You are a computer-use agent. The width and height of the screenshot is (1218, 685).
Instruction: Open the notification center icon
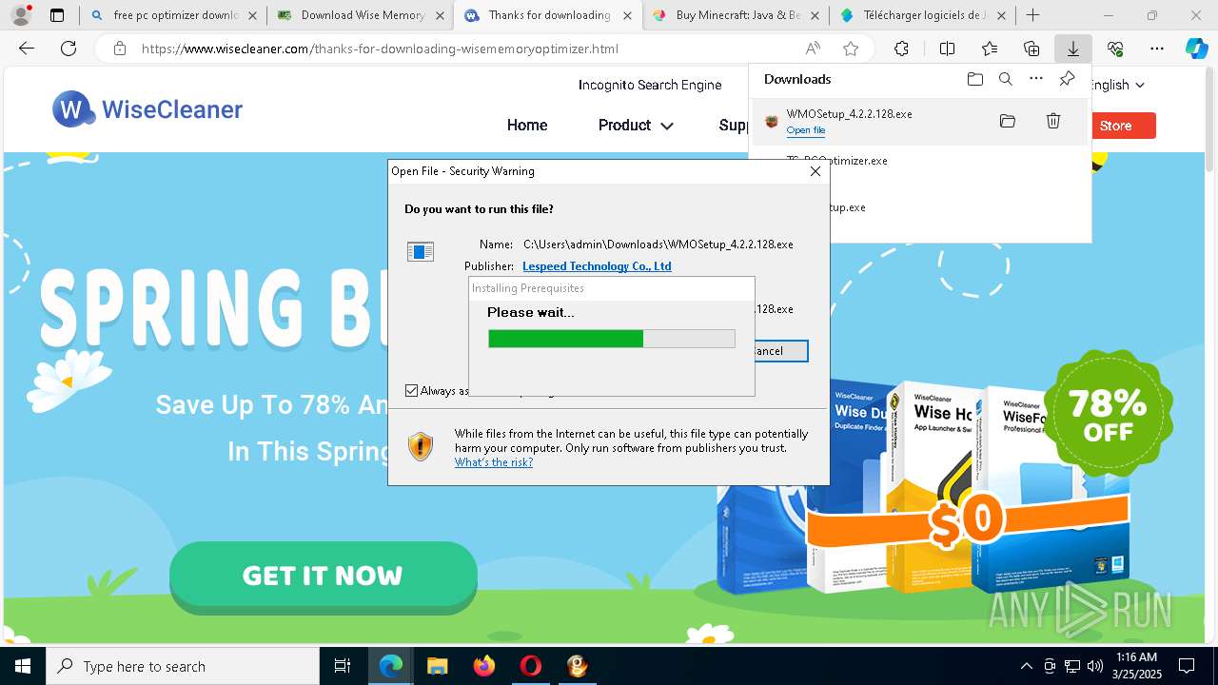click(x=1187, y=666)
